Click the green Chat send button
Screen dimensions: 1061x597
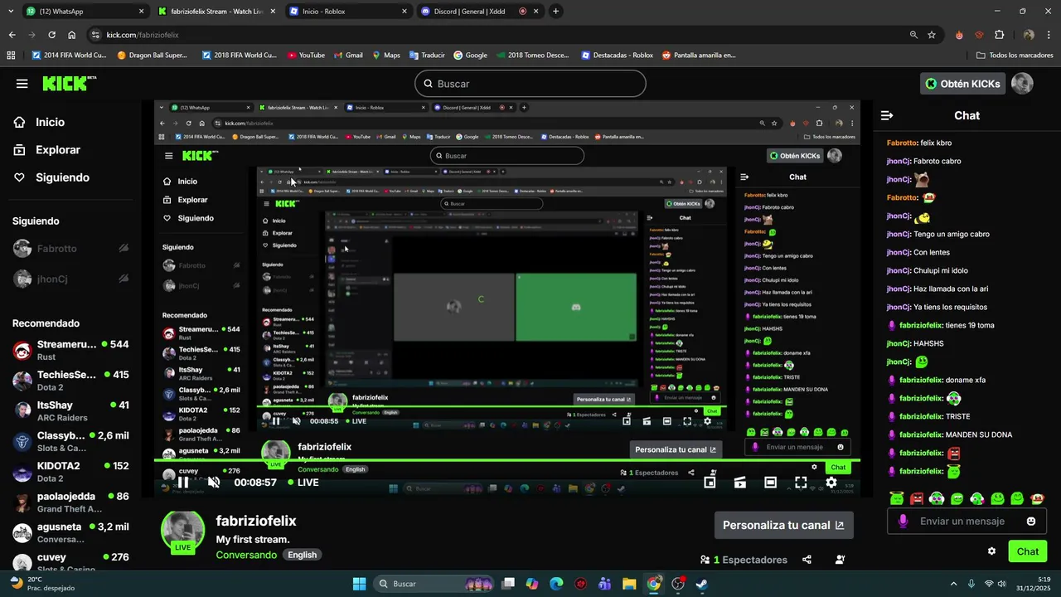coord(1027,551)
